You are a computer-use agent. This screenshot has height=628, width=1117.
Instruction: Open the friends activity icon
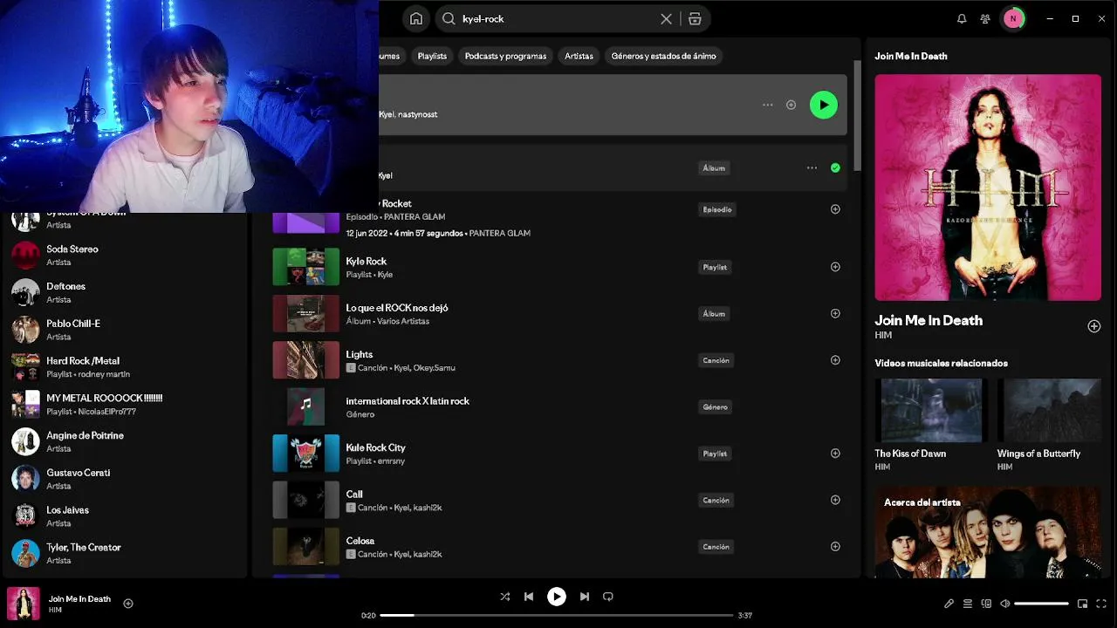[x=985, y=18]
